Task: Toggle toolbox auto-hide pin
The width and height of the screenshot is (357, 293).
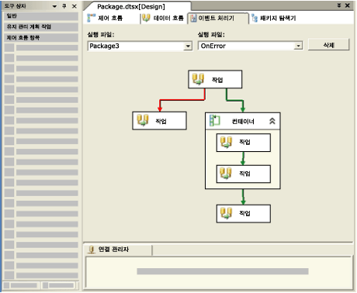Action: tap(64, 6)
